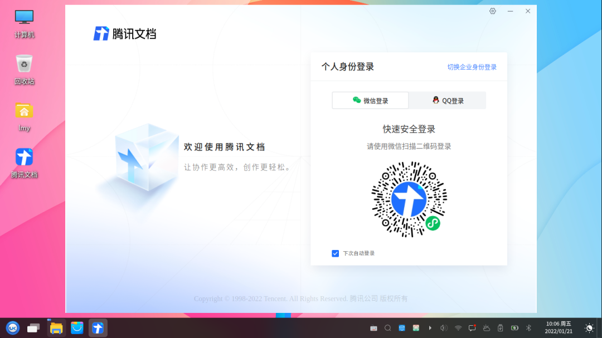This screenshot has height=338, width=602.
Task: Click the 让协作更高效 slogan text
Action: coord(238,167)
